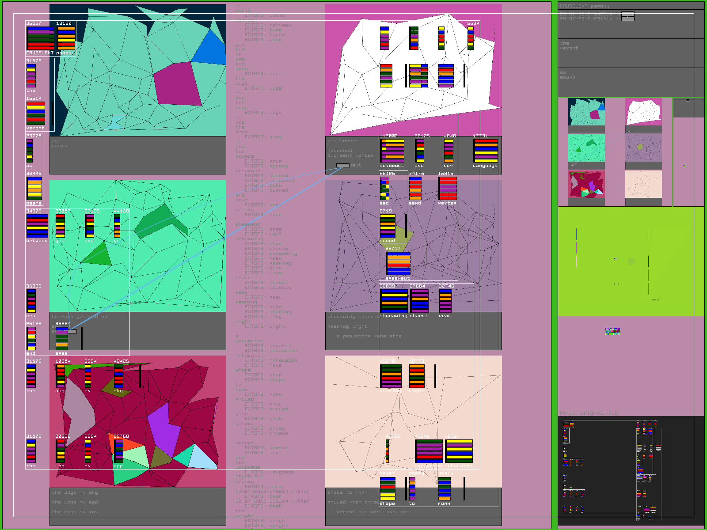This screenshot has height=530, width=707.
Task: Click the 'EXISTS : jugs' log line
Action: 263,88
